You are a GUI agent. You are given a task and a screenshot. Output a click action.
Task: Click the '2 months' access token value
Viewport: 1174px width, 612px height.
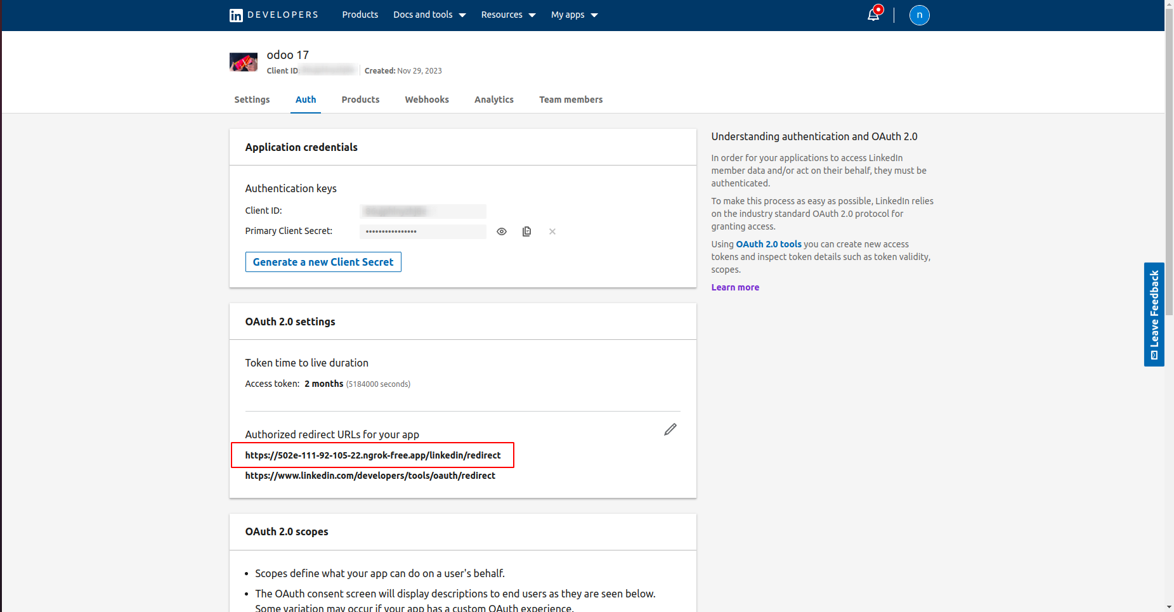pyautogui.click(x=324, y=384)
